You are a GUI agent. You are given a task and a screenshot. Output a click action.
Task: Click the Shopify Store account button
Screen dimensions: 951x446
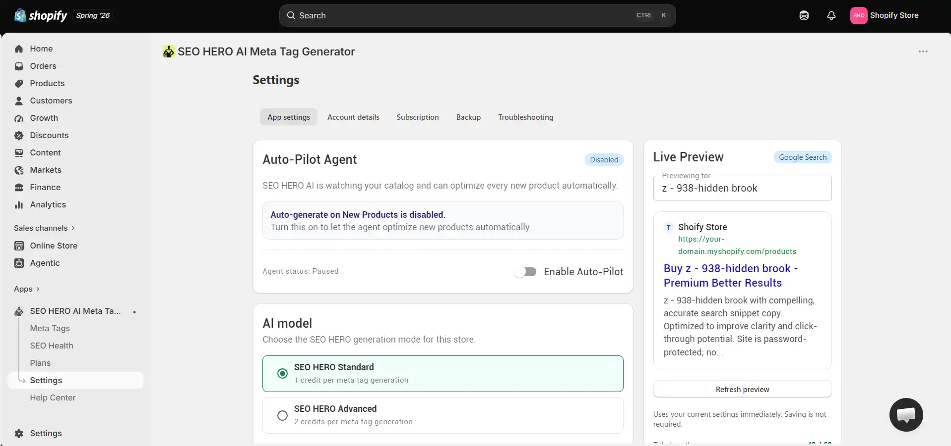[885, 15]
